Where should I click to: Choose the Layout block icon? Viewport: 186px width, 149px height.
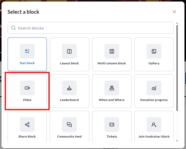(x=69, y=51)
